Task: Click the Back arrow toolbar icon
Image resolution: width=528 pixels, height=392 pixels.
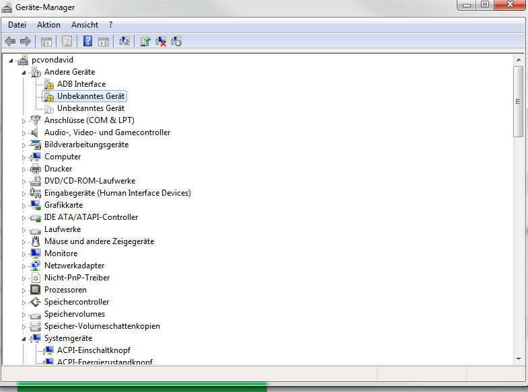Action: pyautogui.click(x=10, y=42)
